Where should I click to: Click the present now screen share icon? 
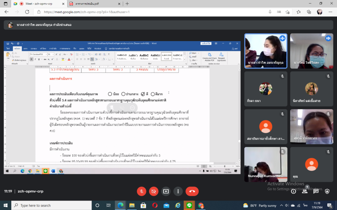tap(166, 191)
